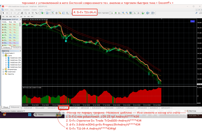This screenshot has width=202, height=133.
Task: Expand the Советники tree node
Action: 3,72
